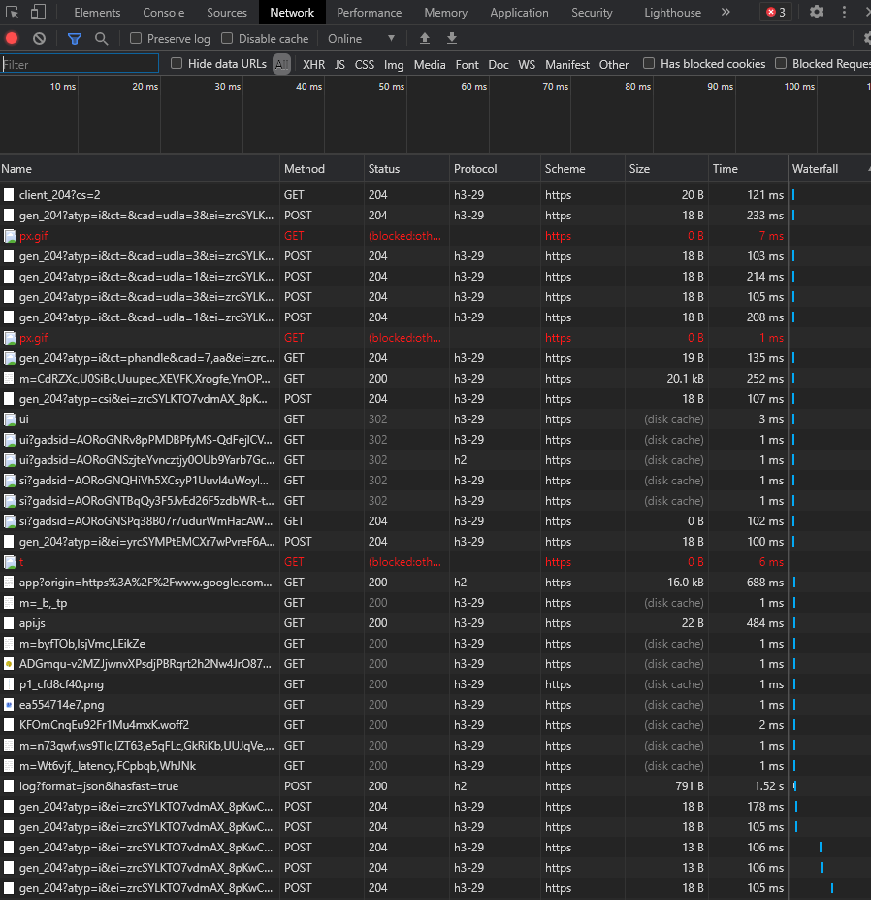Image resolution: width=871 pixels, height=900 pixels.
Task: Open the Memory tab
Action: point(445,12)
